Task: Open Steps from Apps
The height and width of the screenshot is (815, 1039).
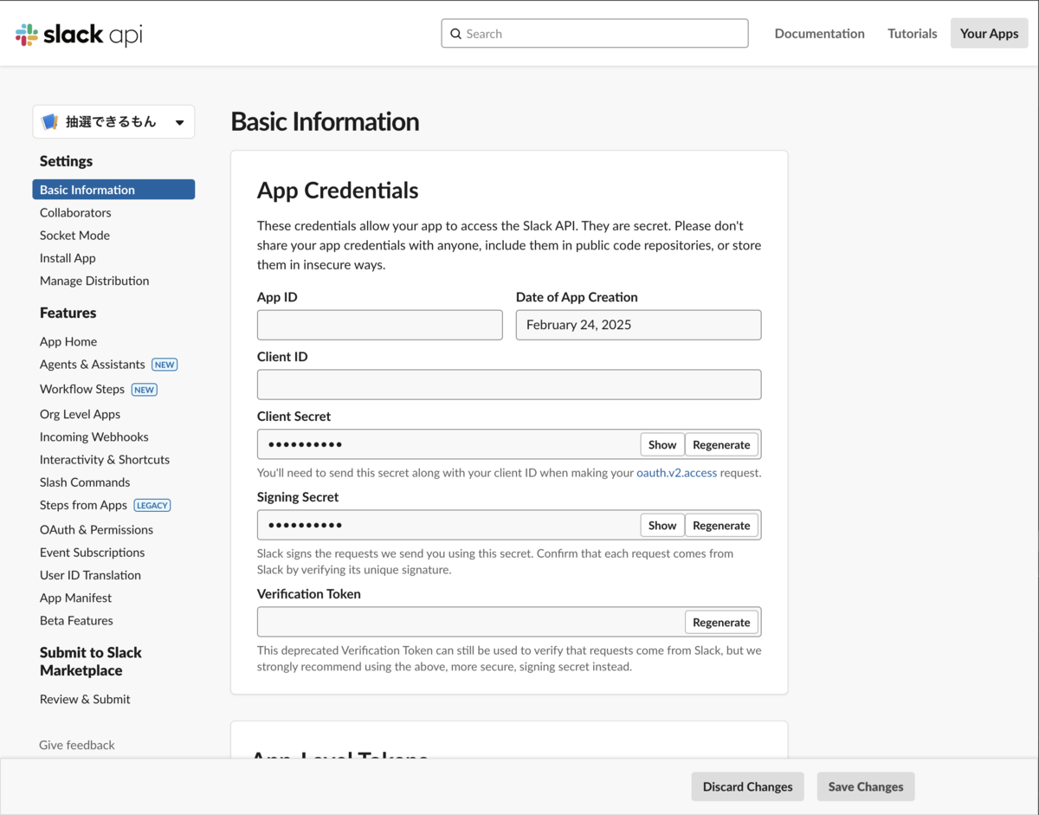Action: click(x=83, y=505)
